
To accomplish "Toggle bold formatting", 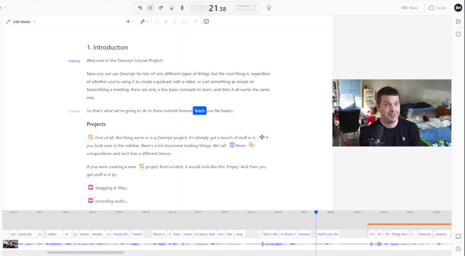I will tap(166, 21).
